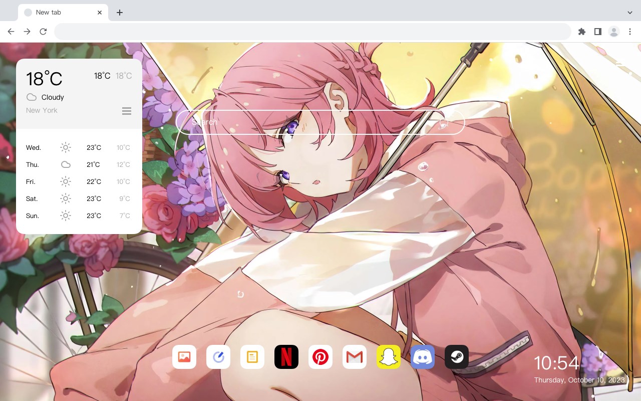Go back to the previous page
Screen dimensions: 641x401
click(x=11, y=32)
